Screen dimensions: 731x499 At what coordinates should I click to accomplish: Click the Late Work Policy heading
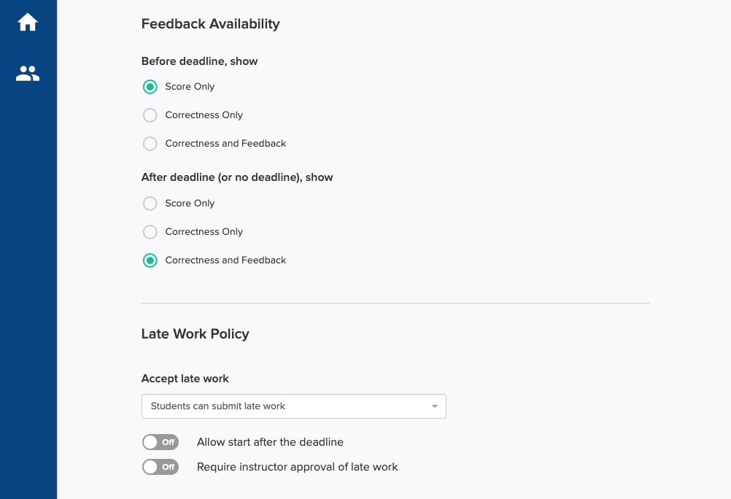pyautogui.click(x=195, y=334)
